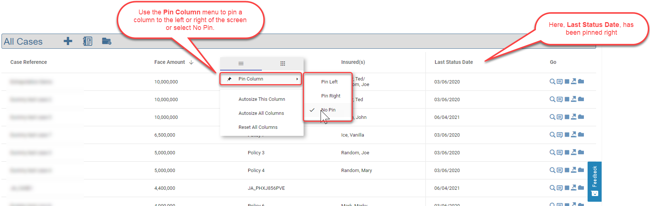Click the add folder icon in toolbar

coord(106,41)
